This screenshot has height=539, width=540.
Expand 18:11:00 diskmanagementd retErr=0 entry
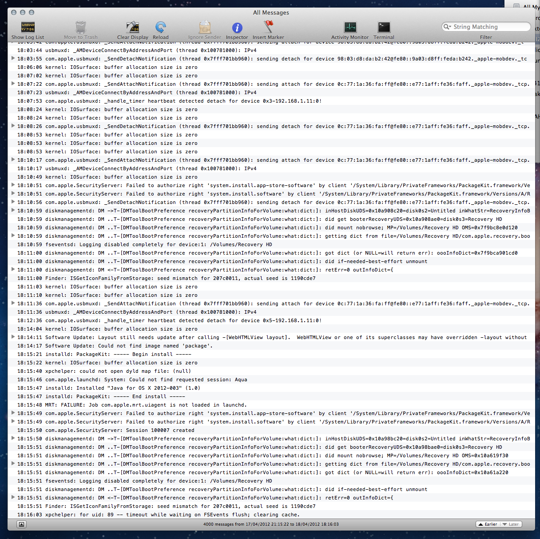tap(13, 269)
